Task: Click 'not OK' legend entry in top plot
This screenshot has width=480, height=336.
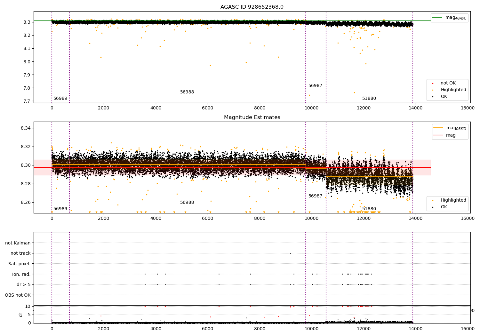Action: [x=448, y=83]
